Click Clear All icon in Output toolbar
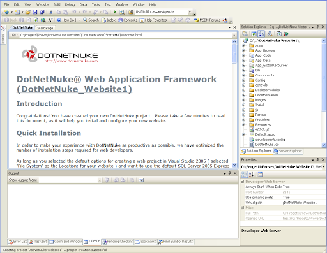This screenshot has height=253, width=327. (x=132, y=180)
